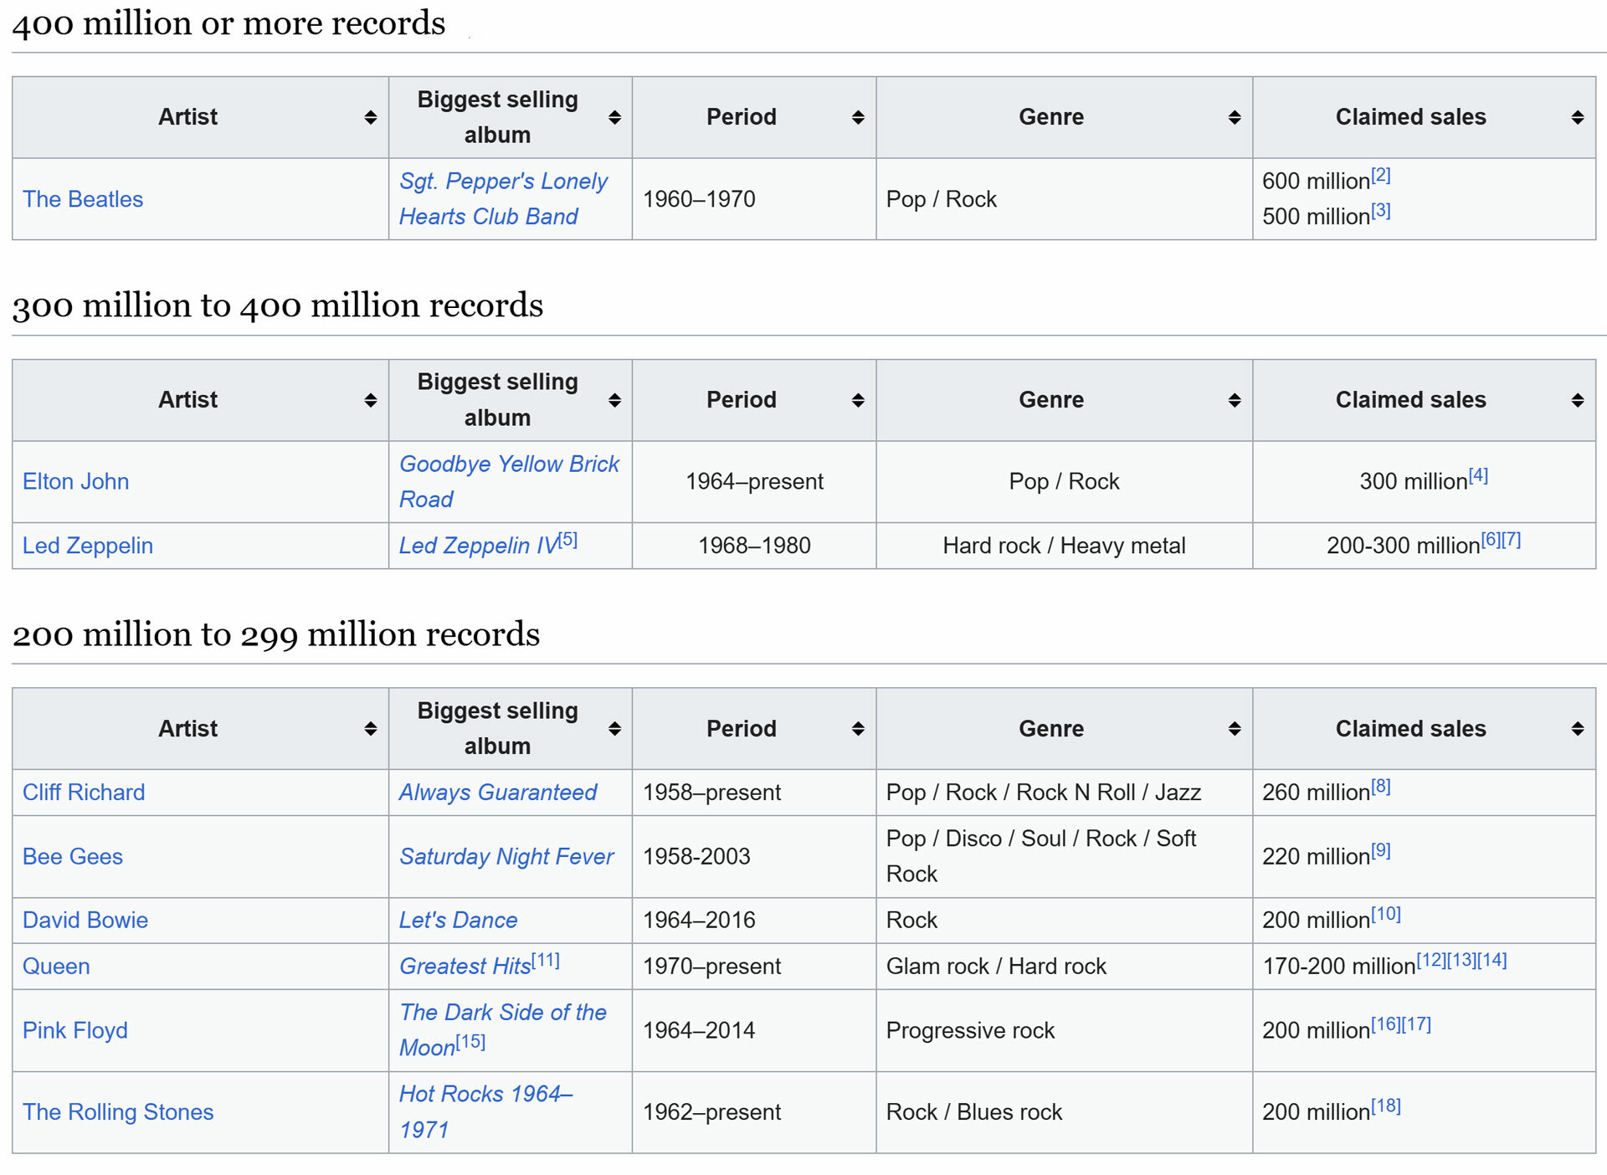Sort 300 million table by Genre arrows

[x=1235, y=400]
